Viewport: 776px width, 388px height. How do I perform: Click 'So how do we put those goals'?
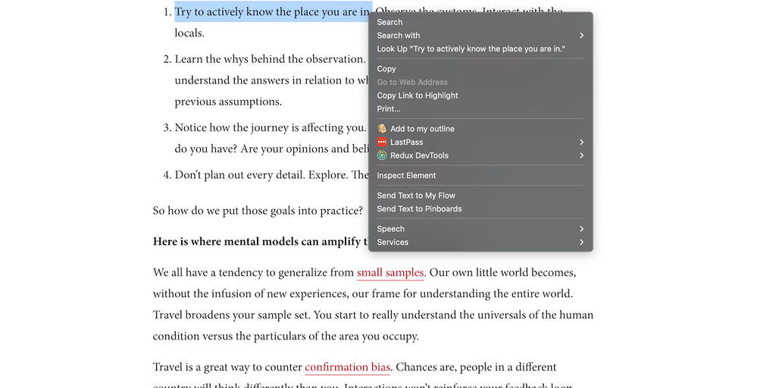(x=258, y=211)
